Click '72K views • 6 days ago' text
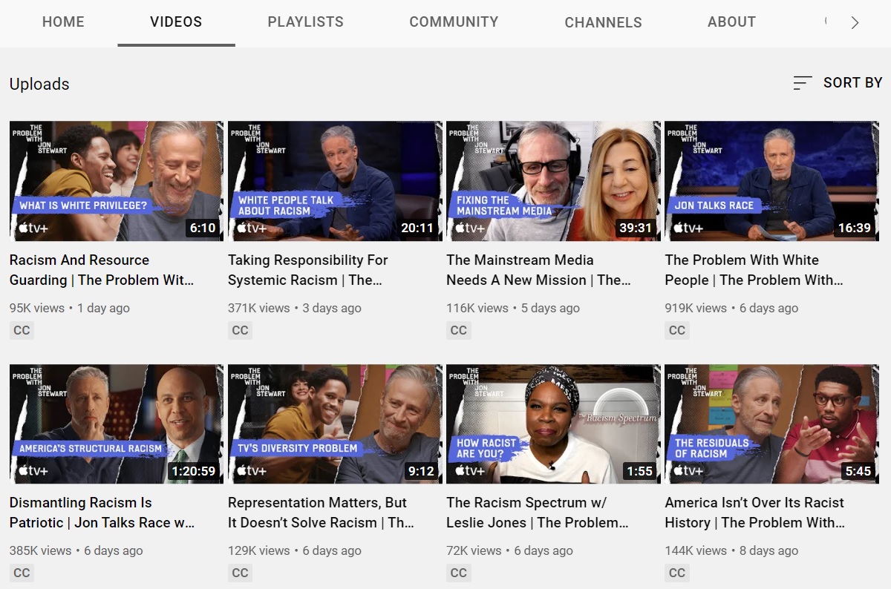 click(x=509, y=550)
